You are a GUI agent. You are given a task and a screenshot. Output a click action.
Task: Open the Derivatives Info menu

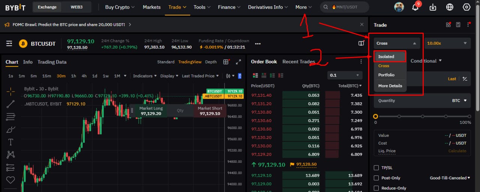[x=268, y=7]
